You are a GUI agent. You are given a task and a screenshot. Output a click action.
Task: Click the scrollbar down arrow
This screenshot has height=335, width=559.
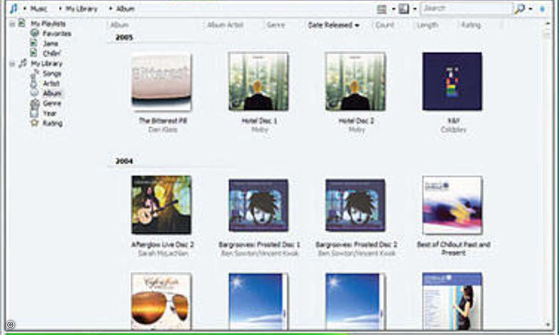click(x=547, y=324)
